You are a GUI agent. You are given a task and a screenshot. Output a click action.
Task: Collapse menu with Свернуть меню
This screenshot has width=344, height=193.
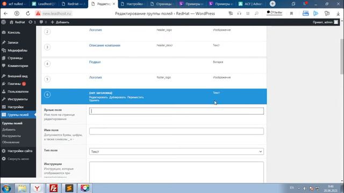point(18,159)
